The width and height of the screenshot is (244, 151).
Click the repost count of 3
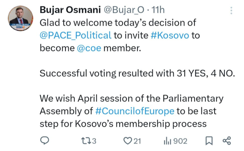pyautogui.click(x=95, y=141)
